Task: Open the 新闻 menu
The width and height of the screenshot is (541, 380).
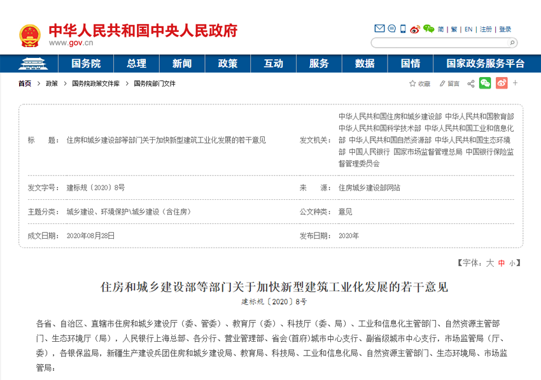Action: (x=182, y=64)
